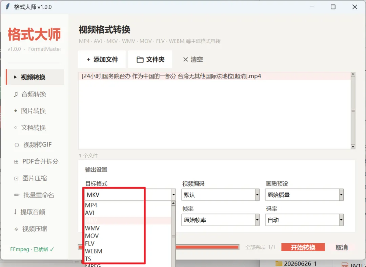Maximize the 格式大师 window
This screenshot has height=267, width=366.
(x=333, y=7)
